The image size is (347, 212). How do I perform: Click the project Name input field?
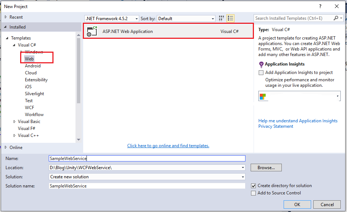pyautogui.click(x=147, y=158)
